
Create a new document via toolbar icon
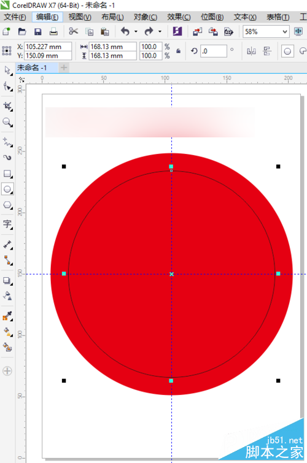[x=6, y=31]
